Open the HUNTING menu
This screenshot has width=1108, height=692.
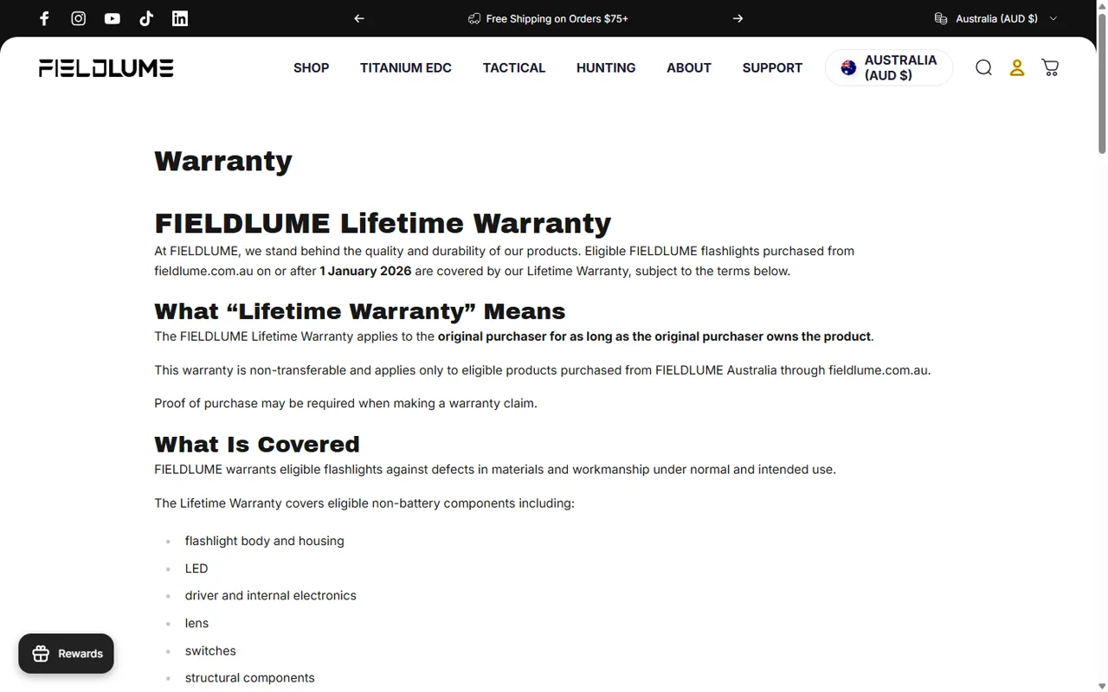(x=606, y=67)
